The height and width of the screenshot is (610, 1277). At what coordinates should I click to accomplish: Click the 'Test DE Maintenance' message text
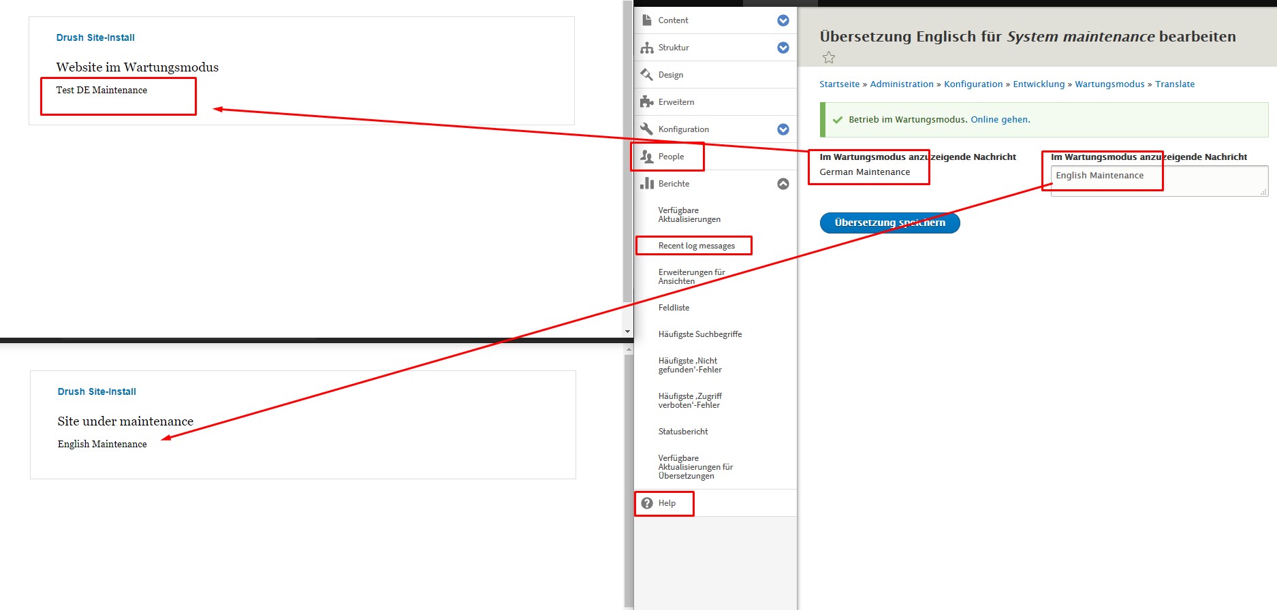[x=101, y=90]
